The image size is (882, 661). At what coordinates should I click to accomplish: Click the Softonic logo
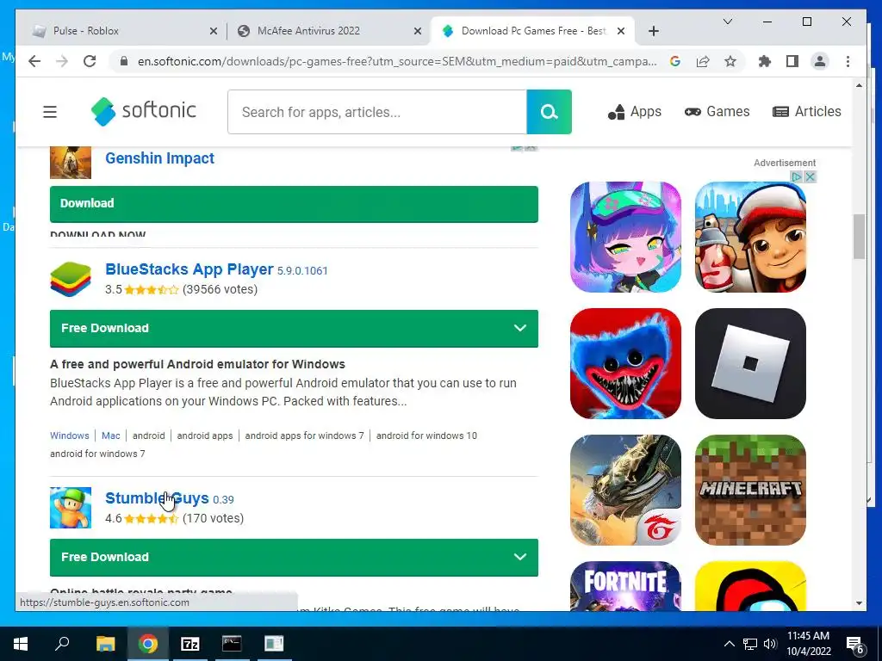tap(144, 111)
